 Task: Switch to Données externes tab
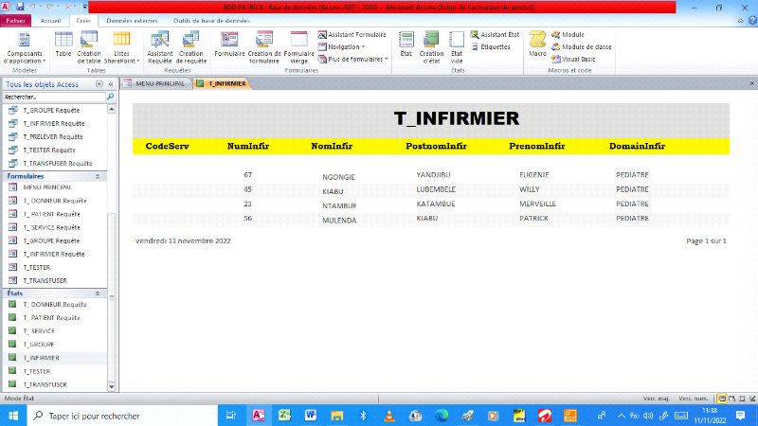tap(132, 21)
